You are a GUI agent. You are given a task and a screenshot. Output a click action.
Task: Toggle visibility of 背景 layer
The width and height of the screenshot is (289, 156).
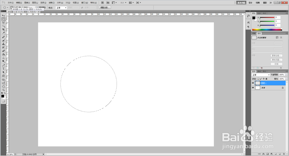(253, 88)
